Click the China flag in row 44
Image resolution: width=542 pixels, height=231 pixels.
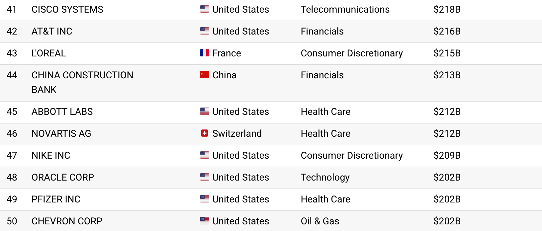pos(205,75)
